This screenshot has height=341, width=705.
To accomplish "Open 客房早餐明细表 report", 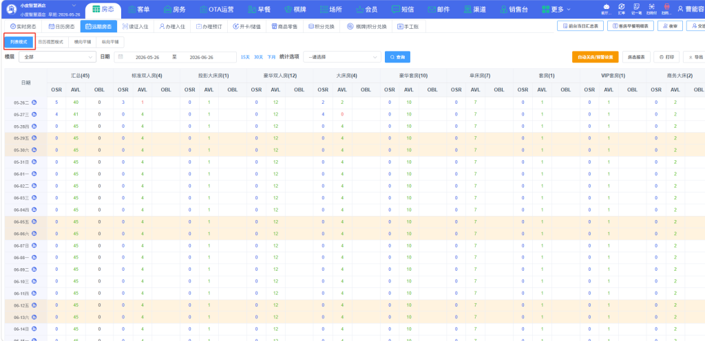I will click(631, 27).
